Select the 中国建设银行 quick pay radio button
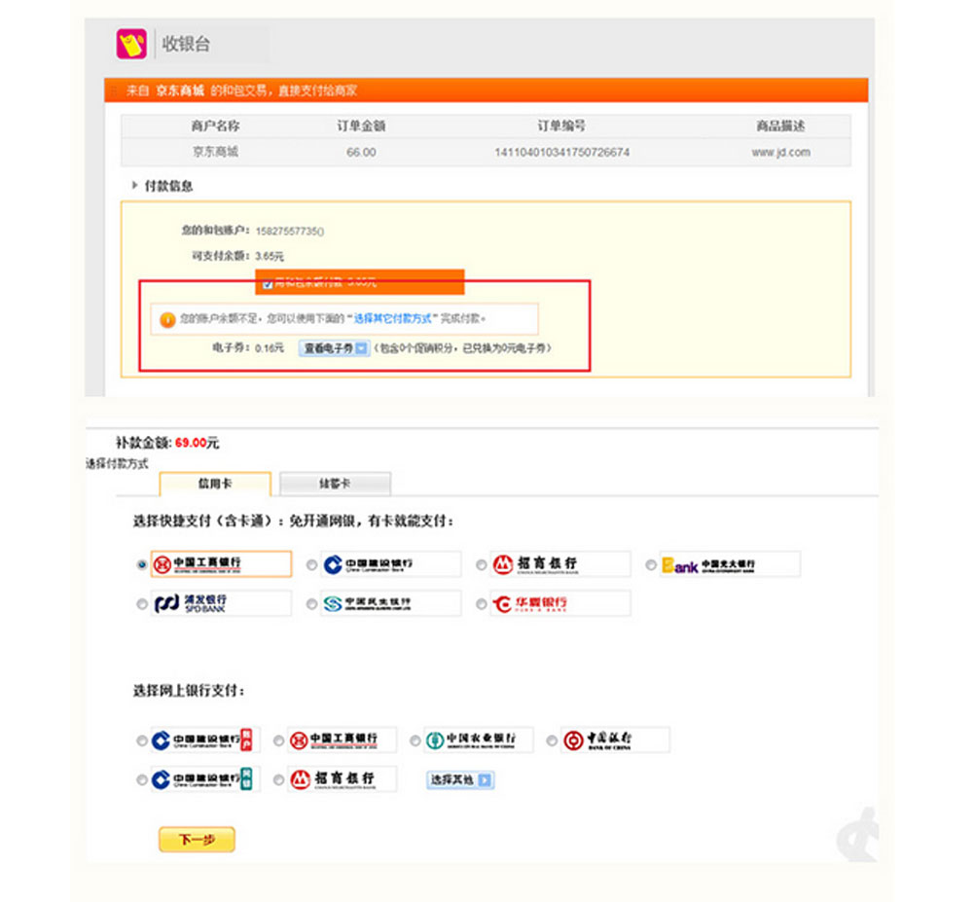 point(311,564)
